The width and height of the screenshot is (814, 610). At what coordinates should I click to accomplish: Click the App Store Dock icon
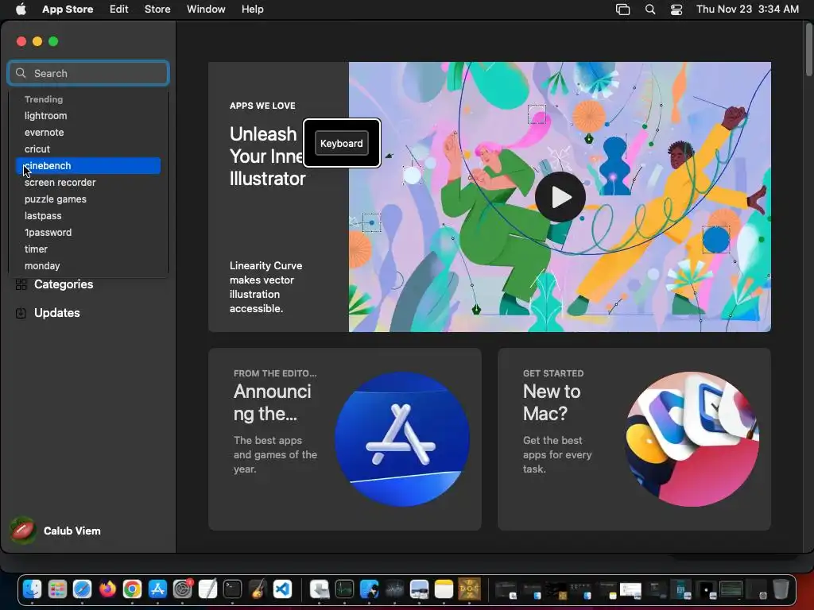click(157, 589)
